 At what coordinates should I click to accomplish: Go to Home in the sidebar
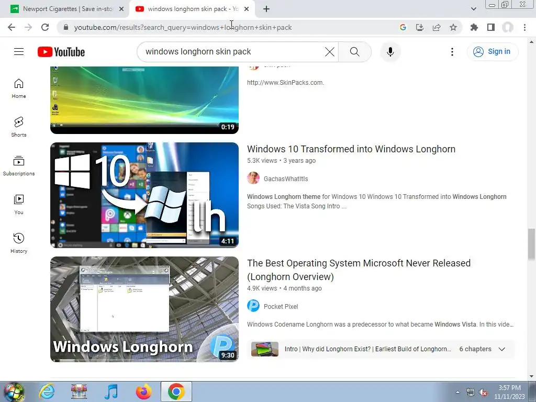pyautogui.click(x=19, y=88)
